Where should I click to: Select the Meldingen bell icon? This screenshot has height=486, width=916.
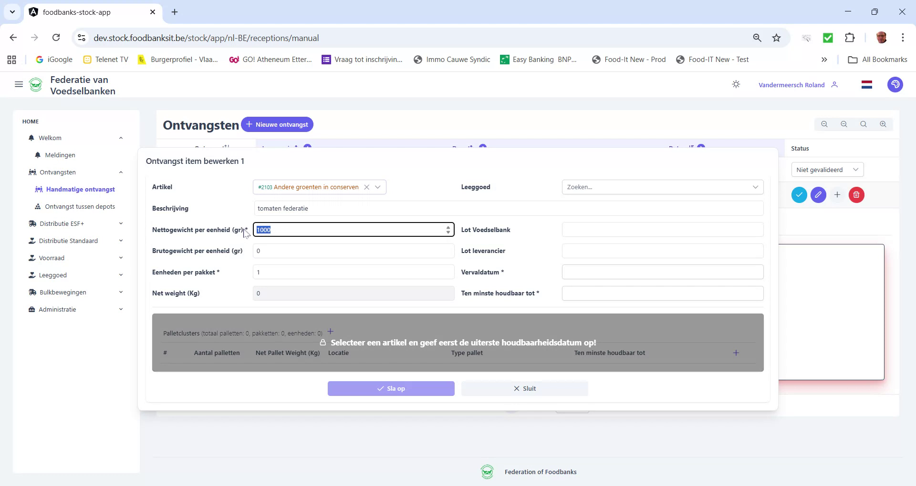tap(37, 155)
